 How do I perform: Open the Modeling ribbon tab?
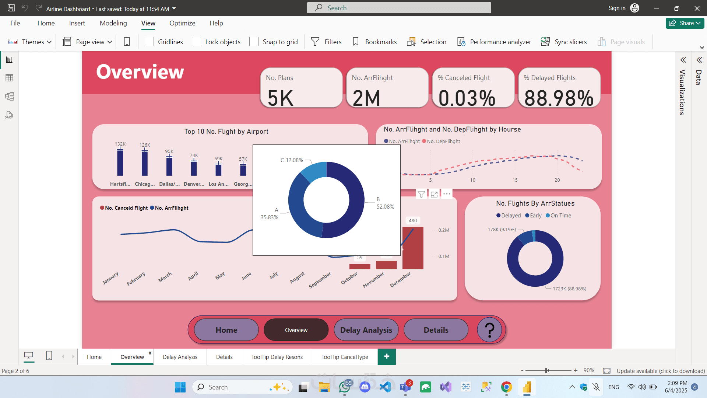point(113,23)
